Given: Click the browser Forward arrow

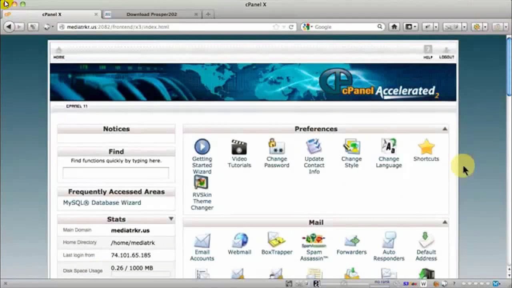Looking at the screenshot, I should click(x=18, y=27).
